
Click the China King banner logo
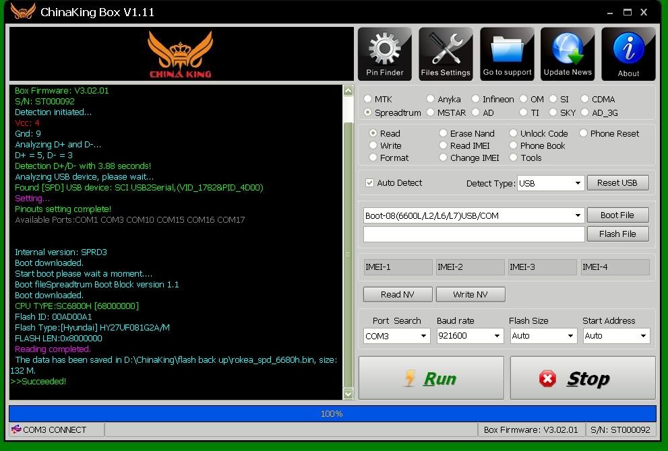pyautogui.click(x=181, y=55)
